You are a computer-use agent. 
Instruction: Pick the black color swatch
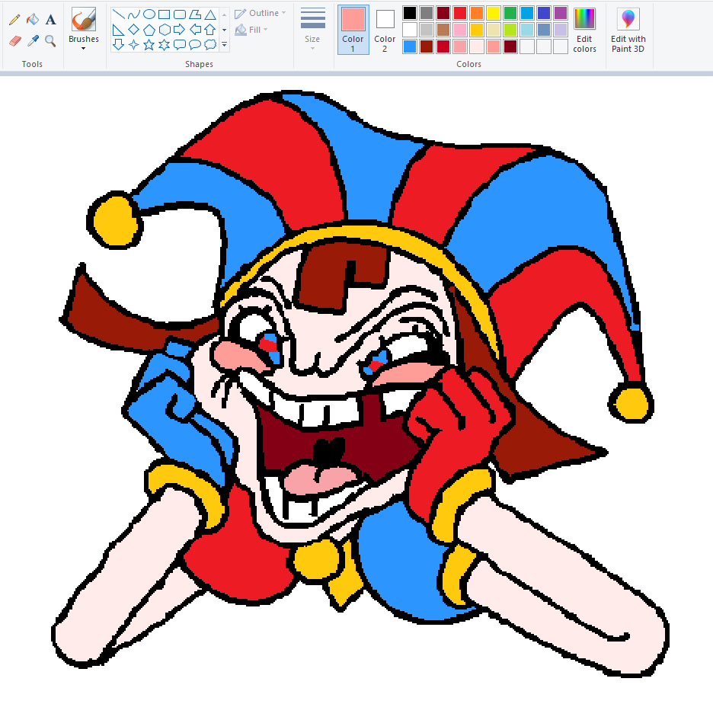410,13
